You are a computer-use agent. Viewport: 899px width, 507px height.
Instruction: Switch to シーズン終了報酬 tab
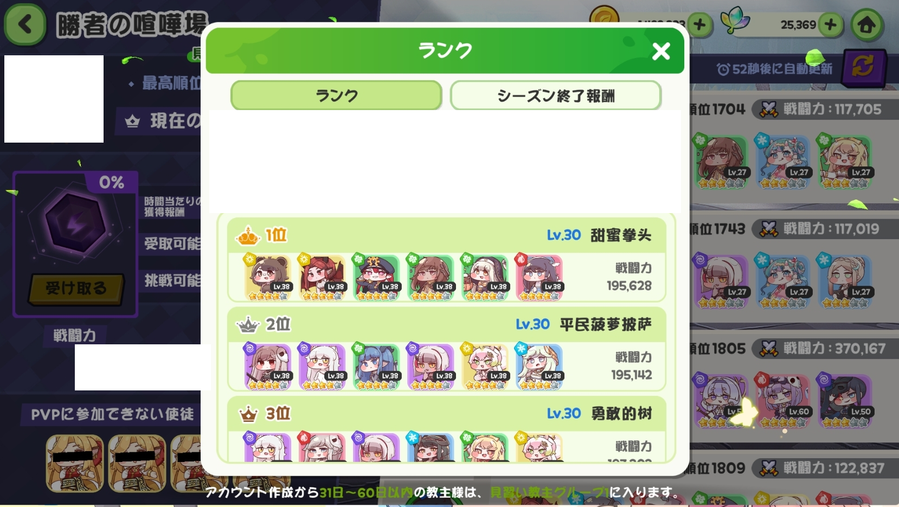click(x=556, y=95)
